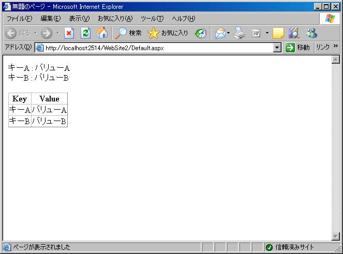Expand the Links (リンク) chevron
Image resolution: width=343 pixels, height=254 pixels.
point(336,46)
